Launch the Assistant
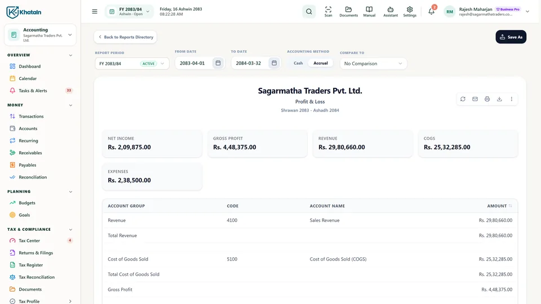The width and height of the screenshot is (541, 304). 390,12
